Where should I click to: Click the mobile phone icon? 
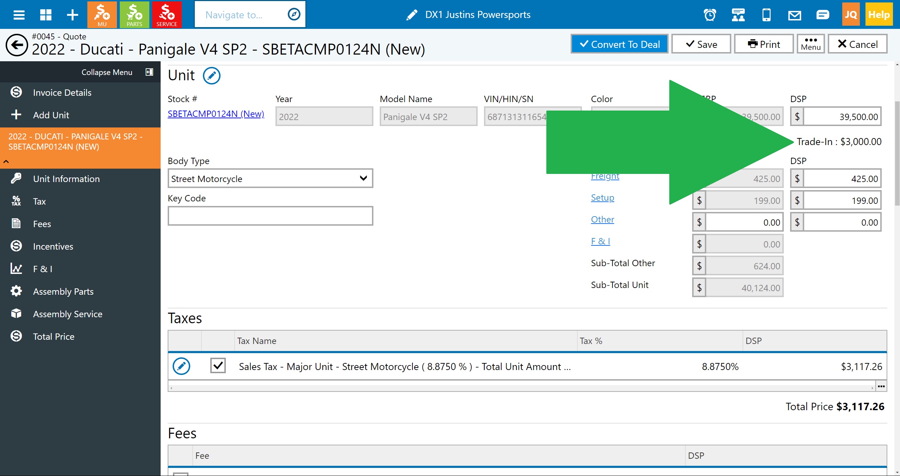[766, 15]
